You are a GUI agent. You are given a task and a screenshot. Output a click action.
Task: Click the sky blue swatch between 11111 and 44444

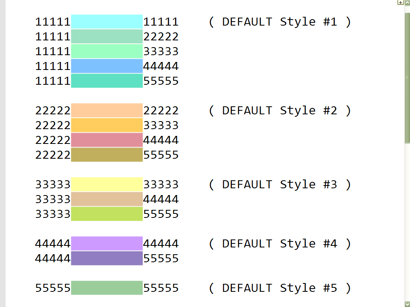click(107, 66)
